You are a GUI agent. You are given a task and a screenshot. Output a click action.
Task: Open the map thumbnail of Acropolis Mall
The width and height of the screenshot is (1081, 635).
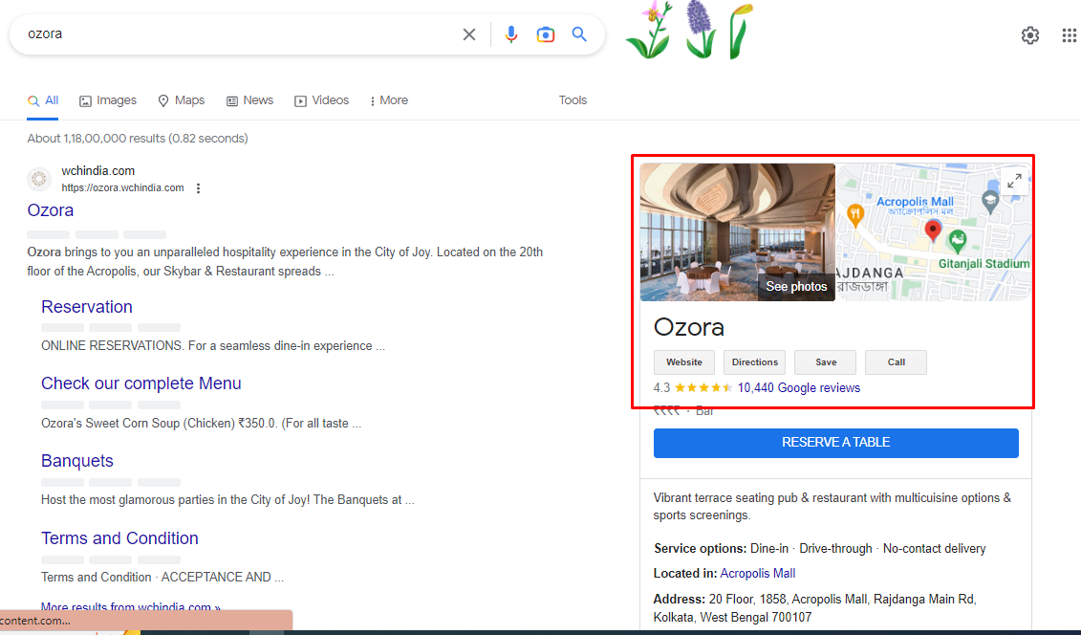point(934,231)
